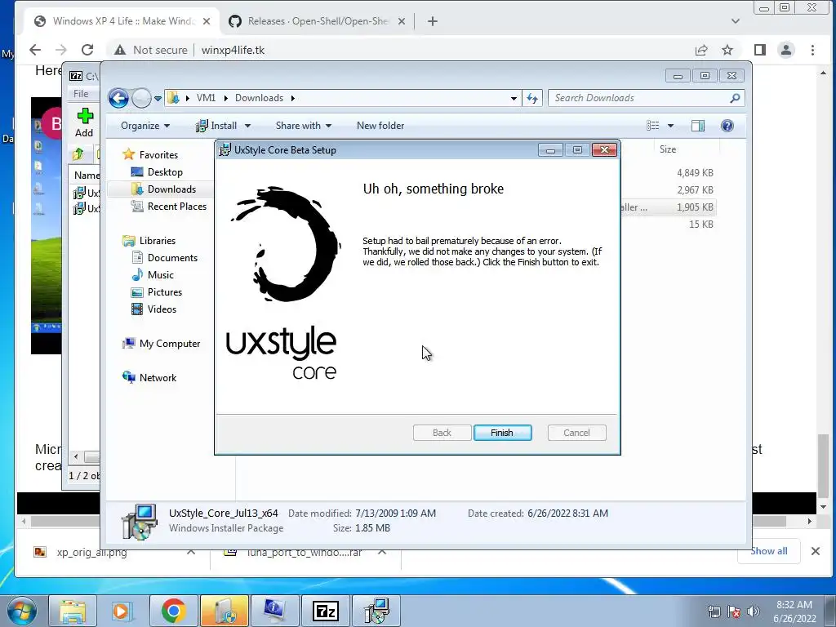
Task: Click the Search Downloads field
Action: click(646, 98)
